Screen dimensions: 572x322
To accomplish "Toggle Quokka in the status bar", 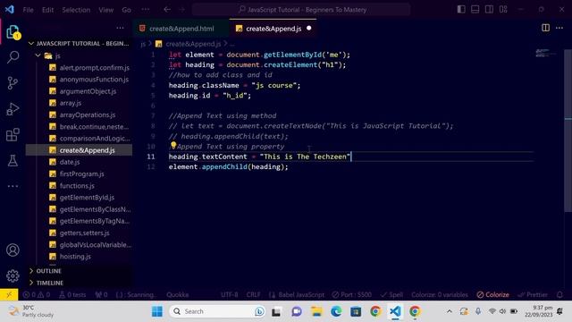I will coord(178,294).
